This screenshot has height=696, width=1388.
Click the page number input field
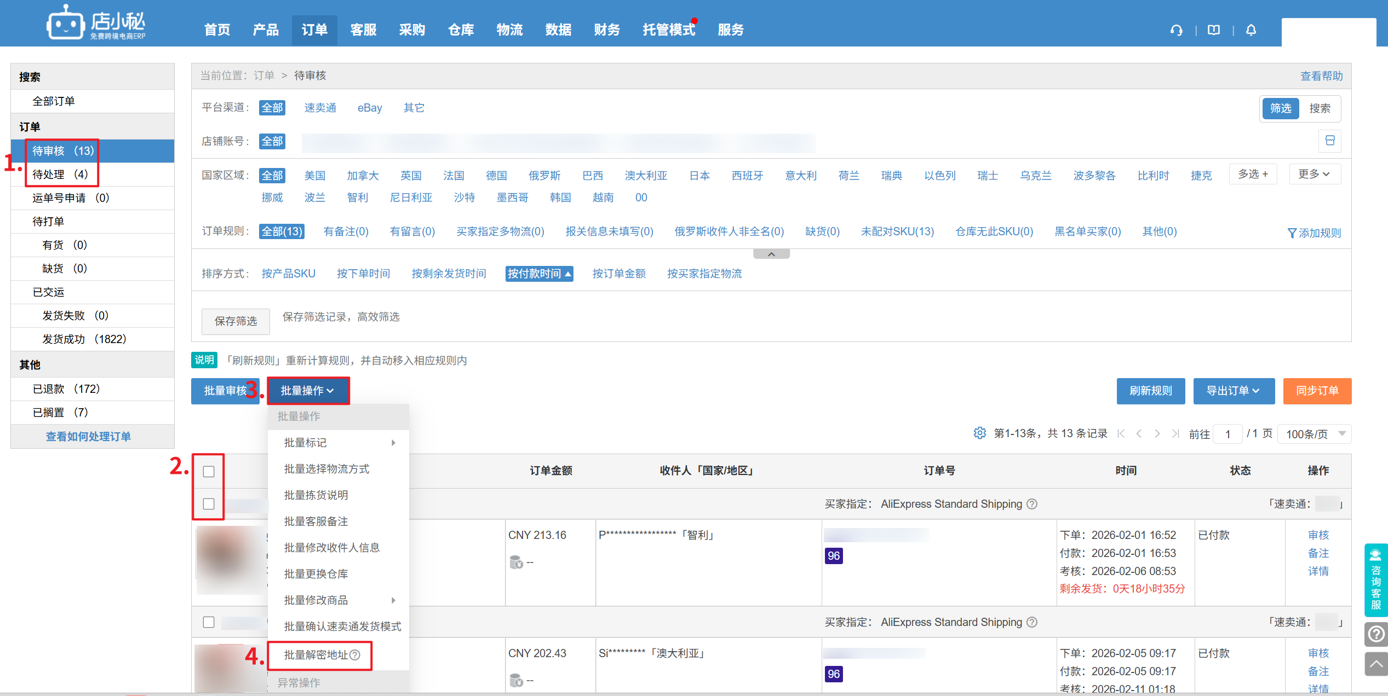[1229, 434]
